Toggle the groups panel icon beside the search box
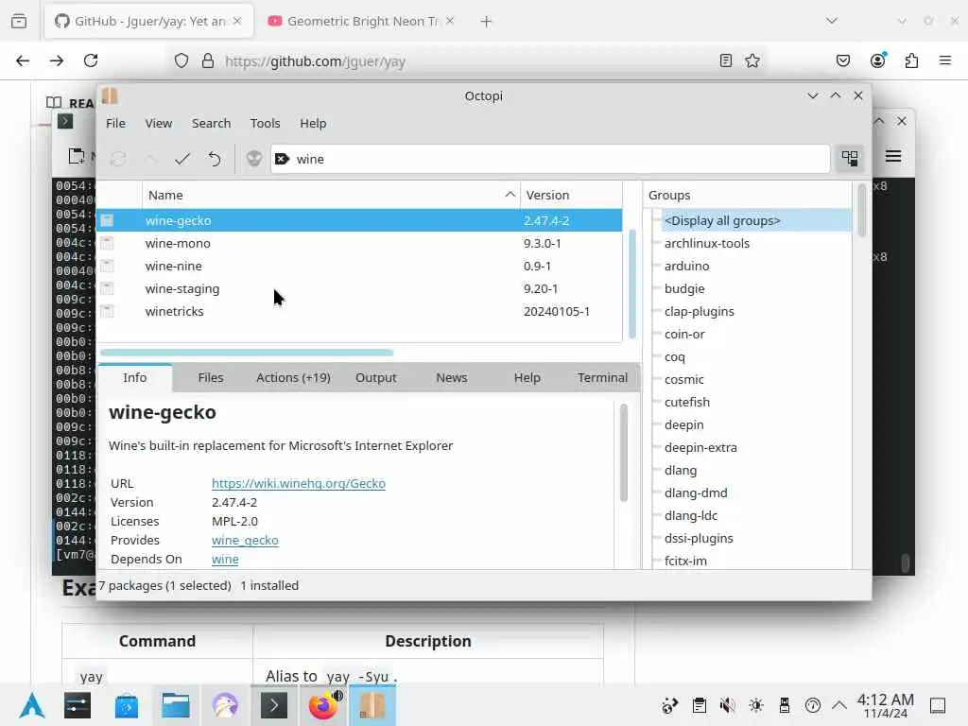 point(850,159)
